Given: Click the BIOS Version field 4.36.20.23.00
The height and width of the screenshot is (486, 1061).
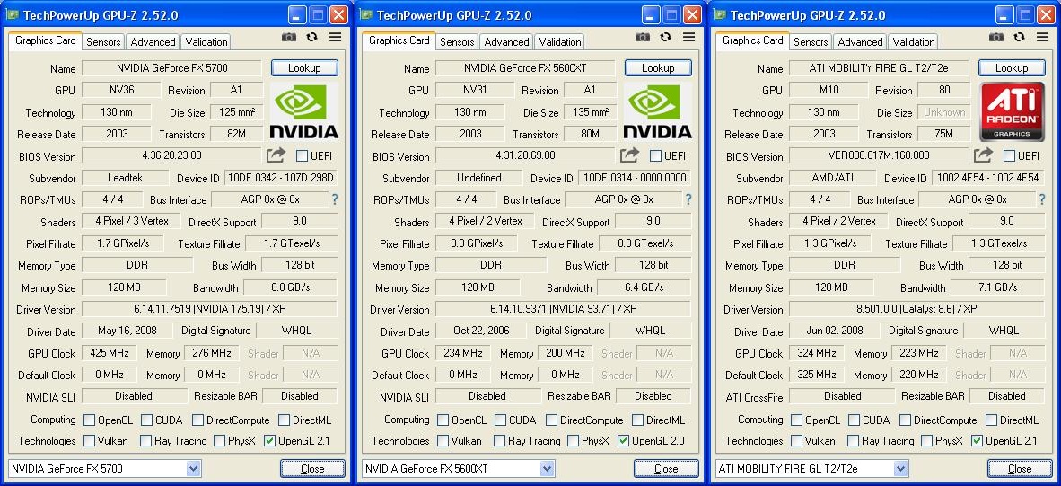Looking at the screenshot, I should pos(171,155).
